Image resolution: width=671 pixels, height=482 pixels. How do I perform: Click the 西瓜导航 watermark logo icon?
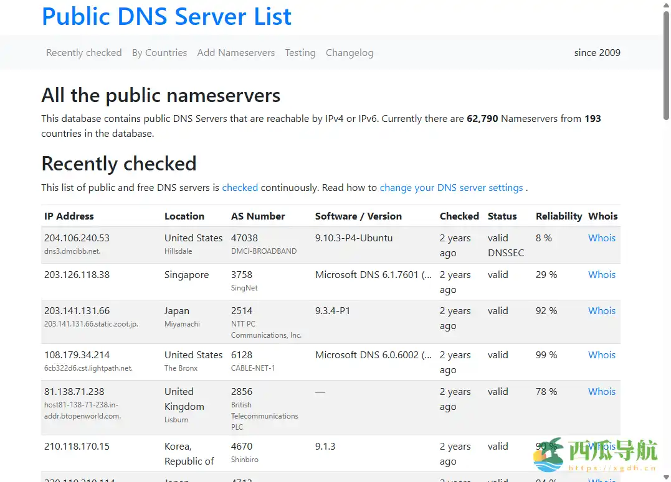point(547,453)
